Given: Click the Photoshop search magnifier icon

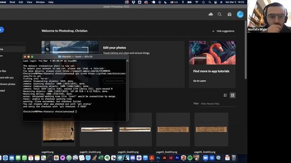Looking at the screenshot, I should (x=220, y=14).
